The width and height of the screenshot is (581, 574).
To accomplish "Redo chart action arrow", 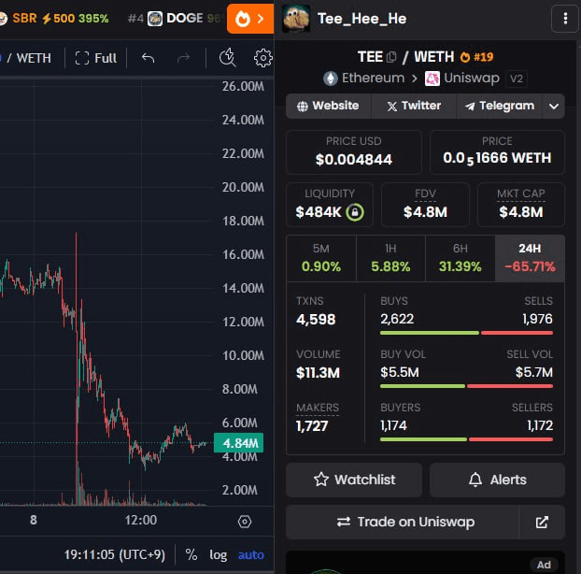I will point(183,58).
